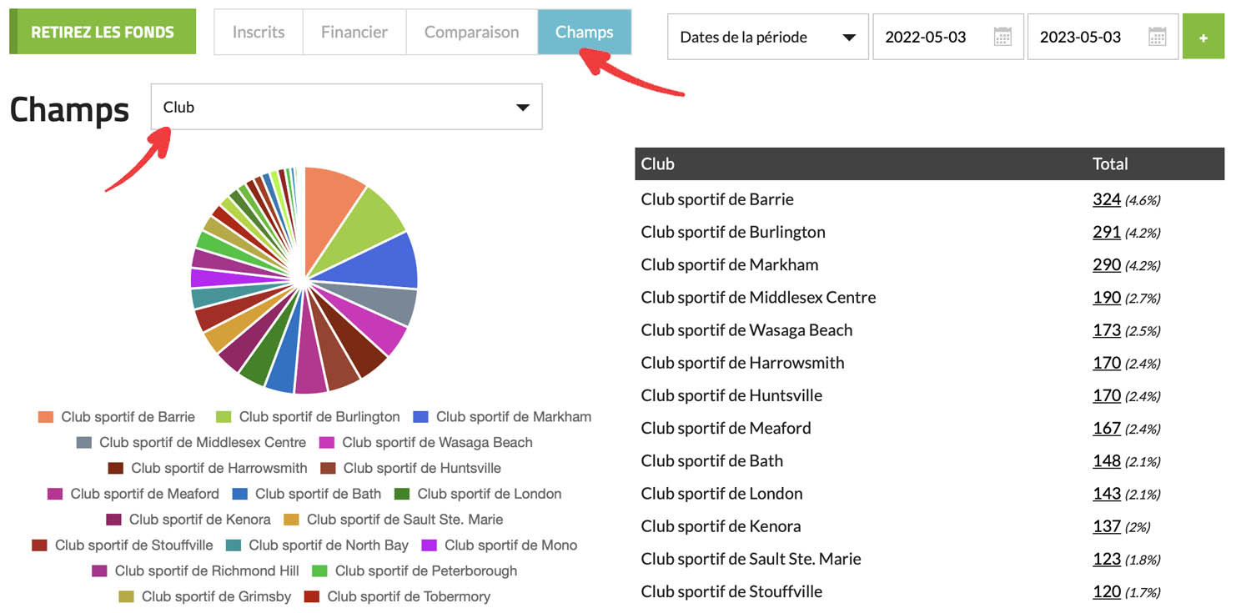The width and height of the screenshot is (1236, 613).
Task: Click the green plus button
Action: tap(1203, 38)
